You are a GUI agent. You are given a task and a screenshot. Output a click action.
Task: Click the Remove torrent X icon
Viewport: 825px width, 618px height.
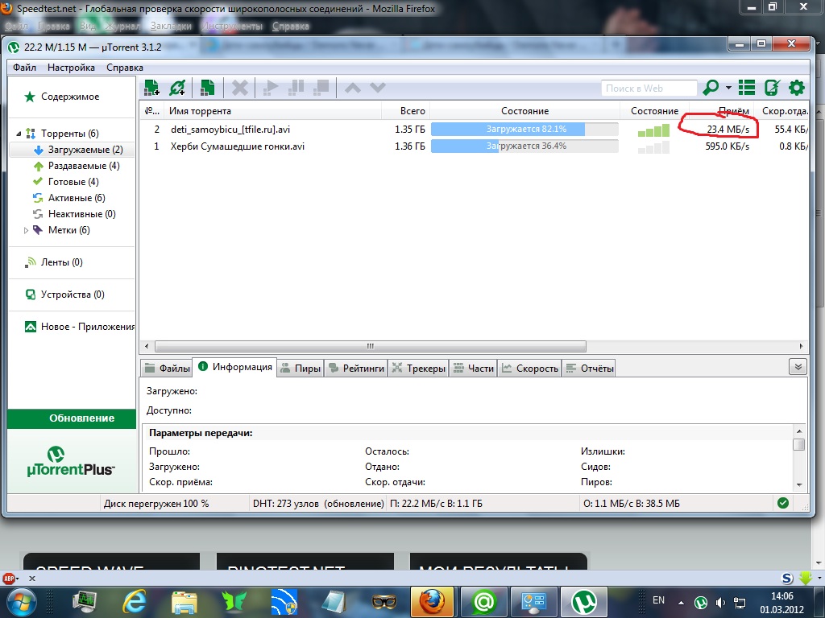(240, 88)
